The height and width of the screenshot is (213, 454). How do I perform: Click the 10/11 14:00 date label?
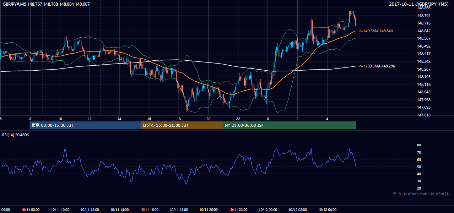(x=119, y=209)
